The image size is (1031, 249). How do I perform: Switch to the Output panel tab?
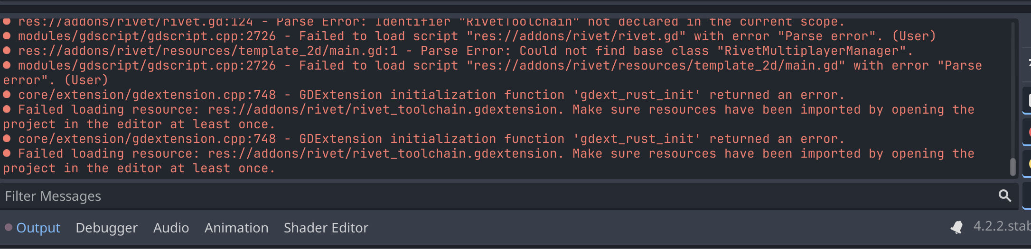[x=38, y=228]
